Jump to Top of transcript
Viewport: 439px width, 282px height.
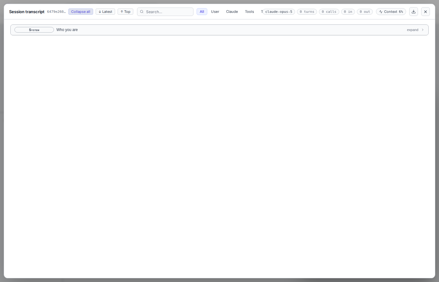coord(125,12)
